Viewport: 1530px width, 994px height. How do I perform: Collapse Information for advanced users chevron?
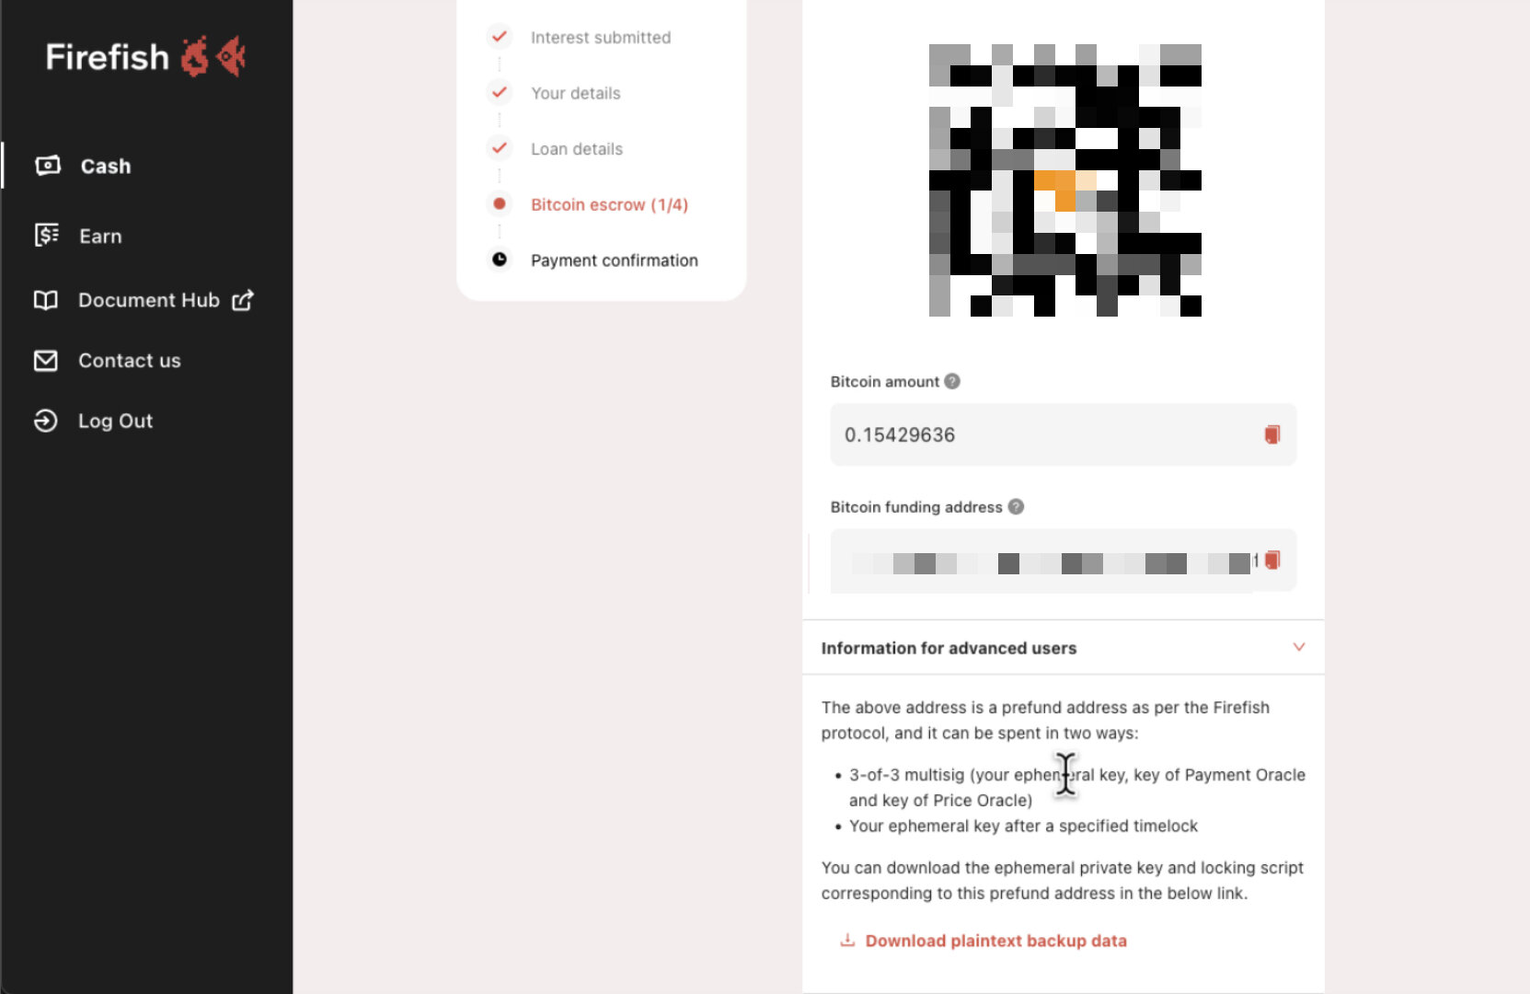click(x=1299, y=647)
